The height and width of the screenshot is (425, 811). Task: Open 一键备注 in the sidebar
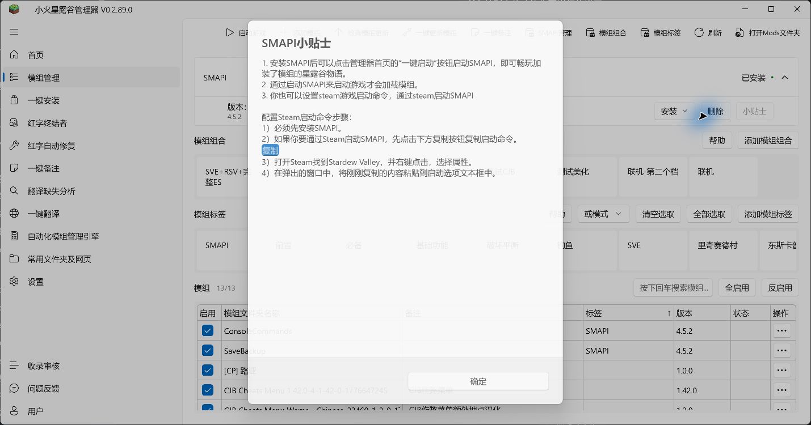click(x=91, y=168)
